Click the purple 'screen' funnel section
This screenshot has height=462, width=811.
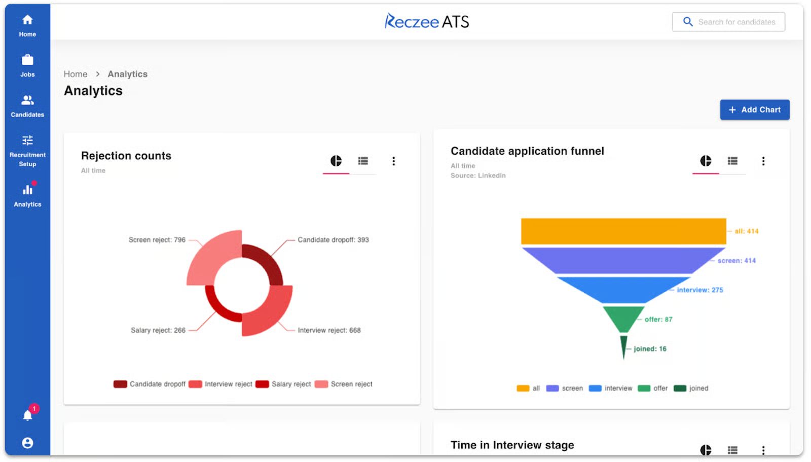(623, 261)
